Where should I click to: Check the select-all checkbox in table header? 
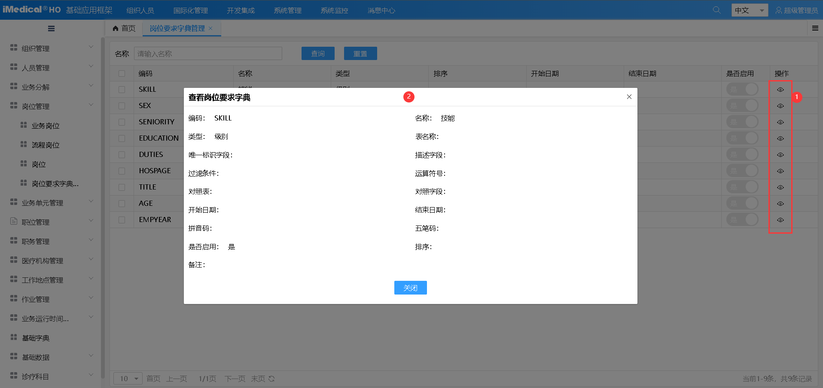122,73
